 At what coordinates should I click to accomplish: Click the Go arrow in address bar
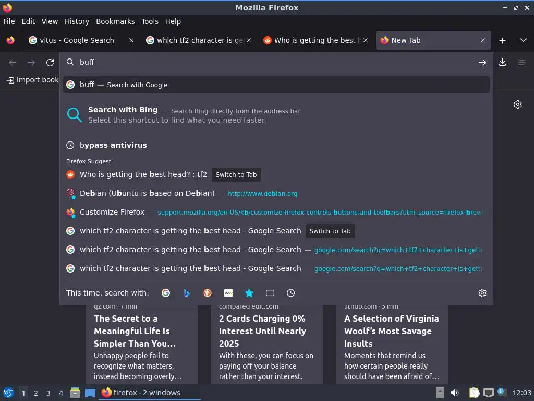(x=482, y=63)
